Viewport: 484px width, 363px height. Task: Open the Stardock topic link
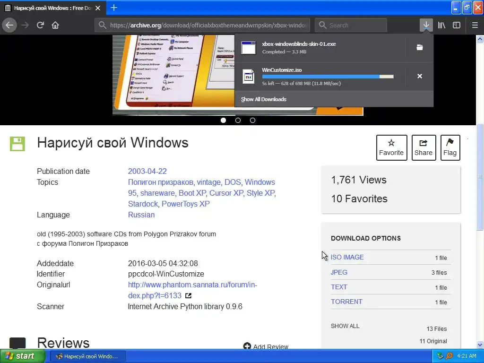143,204
